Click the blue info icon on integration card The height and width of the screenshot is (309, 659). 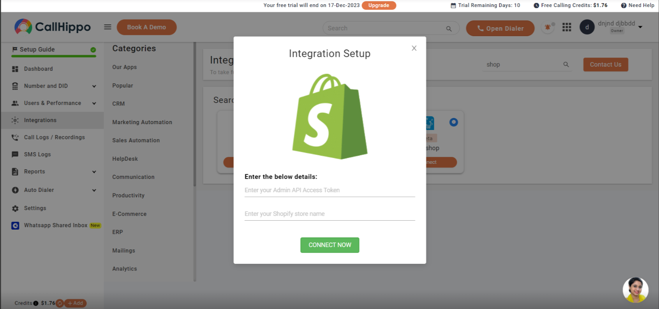pos(453,122)
